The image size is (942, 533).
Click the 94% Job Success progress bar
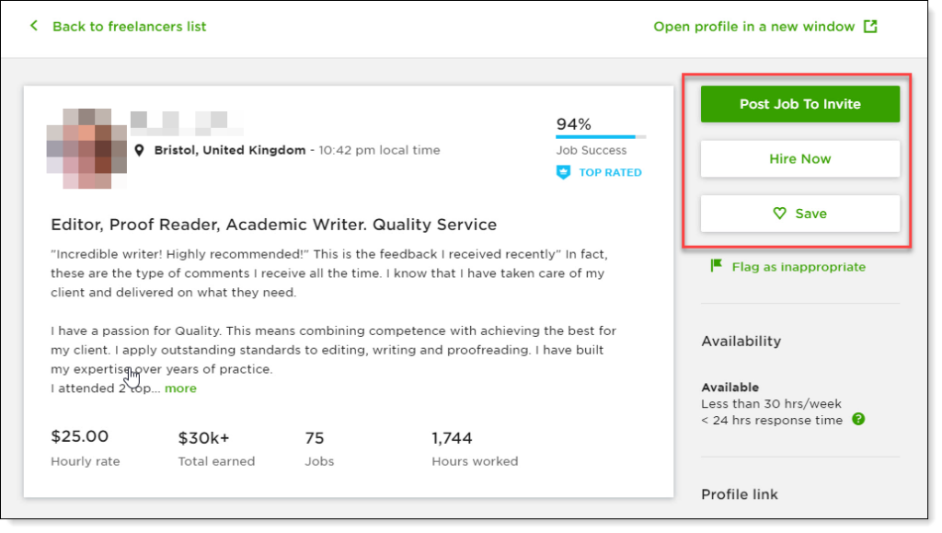coord(601,137)
